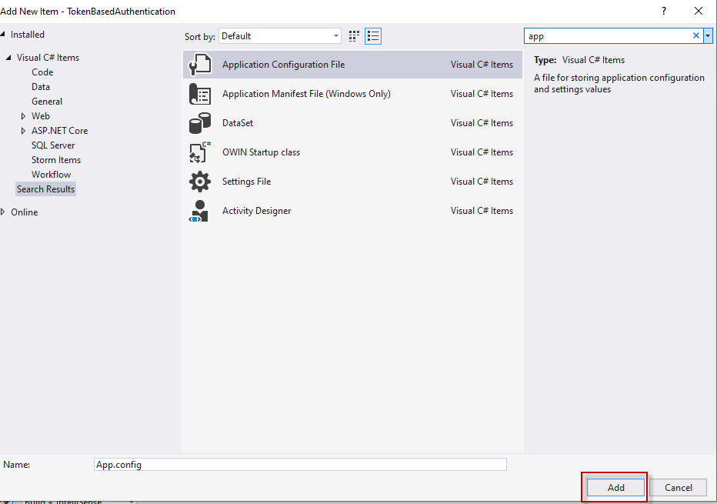Image resolution: width=717 pixels, height=504 pixels.
Task: Click the Add button
Action: [615, 488]
